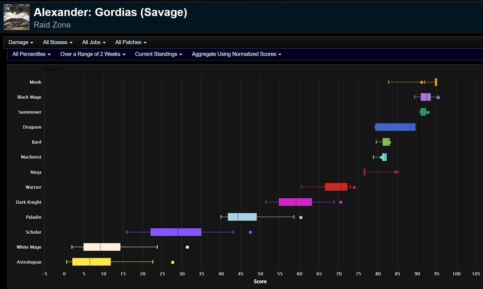
Task: Click the purple Scholar box plot
Action: click(x=176, y=232)
